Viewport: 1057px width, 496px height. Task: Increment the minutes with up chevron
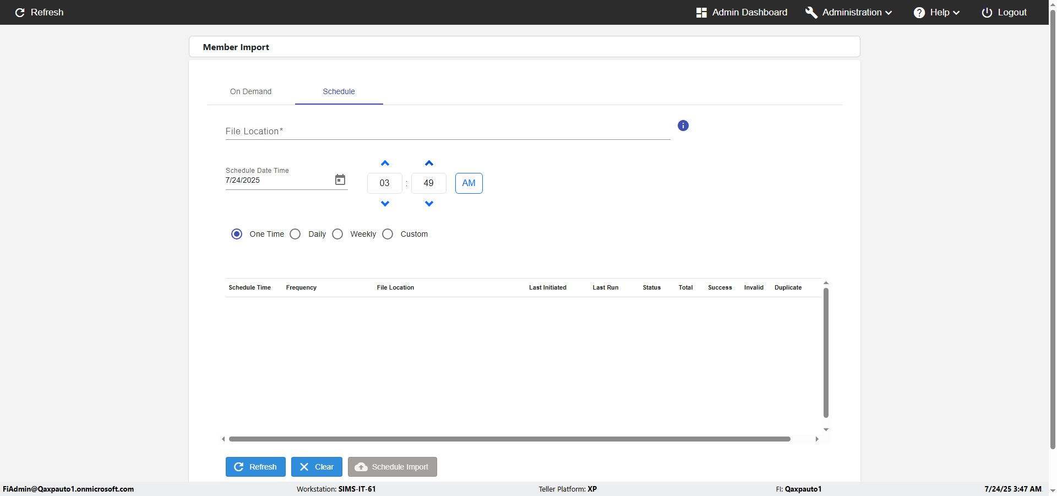pos(429,163)
